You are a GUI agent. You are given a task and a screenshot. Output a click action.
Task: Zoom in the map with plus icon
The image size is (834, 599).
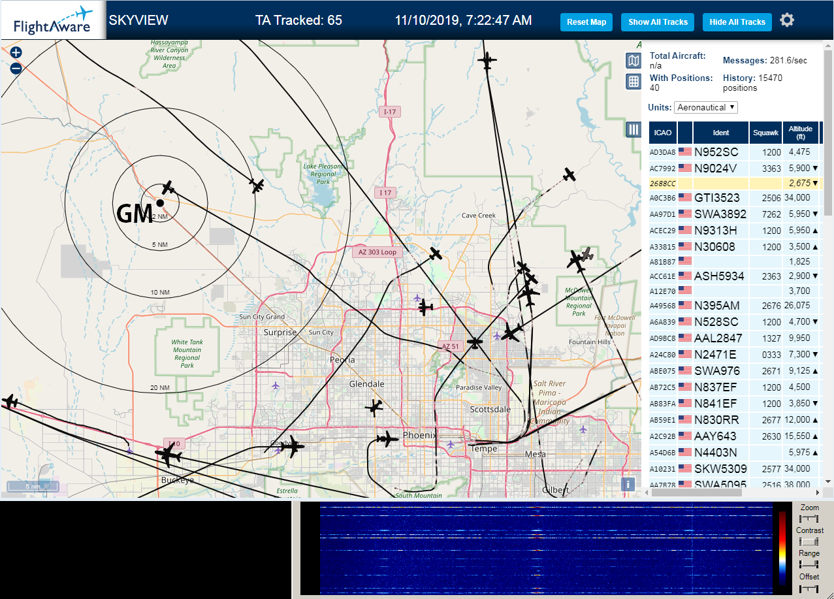click(16, 52)
